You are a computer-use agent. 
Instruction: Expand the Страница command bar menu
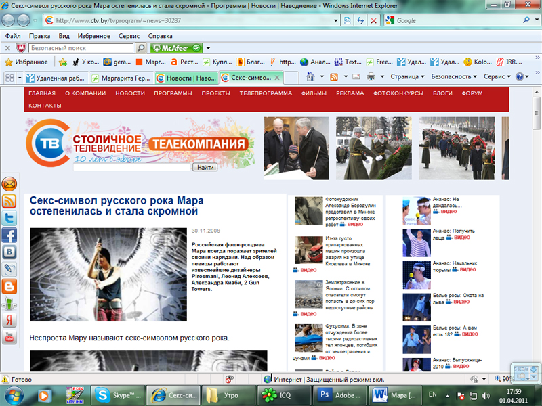pos(408,77)
